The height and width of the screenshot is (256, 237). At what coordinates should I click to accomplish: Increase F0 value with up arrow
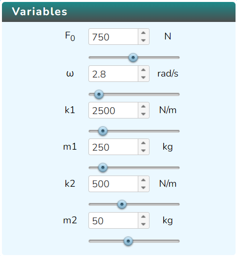pyautogui.click(x=144, y=33)
